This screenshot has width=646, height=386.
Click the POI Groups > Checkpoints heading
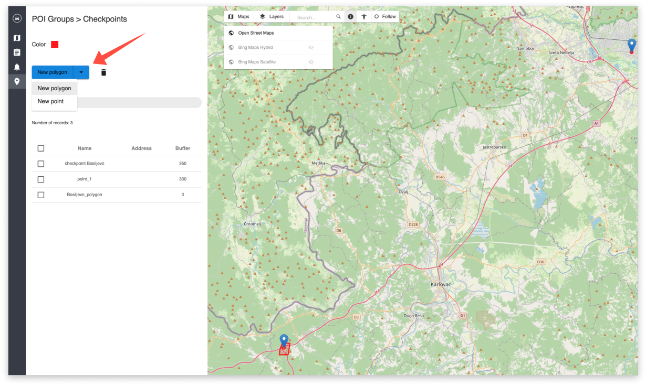click(x=79, y=19)
